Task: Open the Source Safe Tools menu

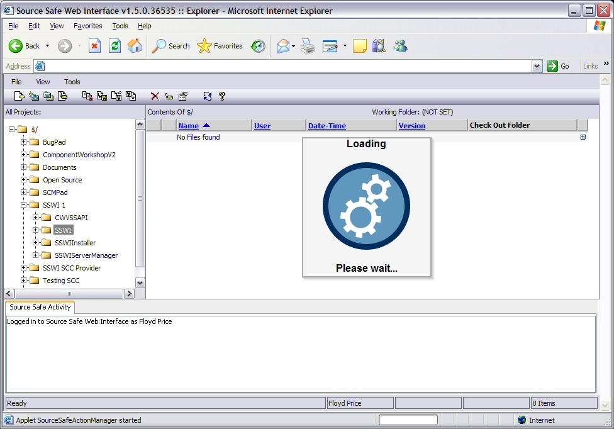Action: coord(72,82)
